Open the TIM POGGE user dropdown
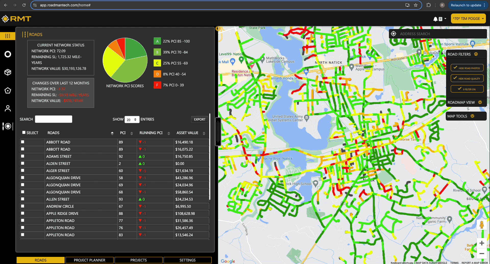Screen dimensions: 490x264 (468, 19)
